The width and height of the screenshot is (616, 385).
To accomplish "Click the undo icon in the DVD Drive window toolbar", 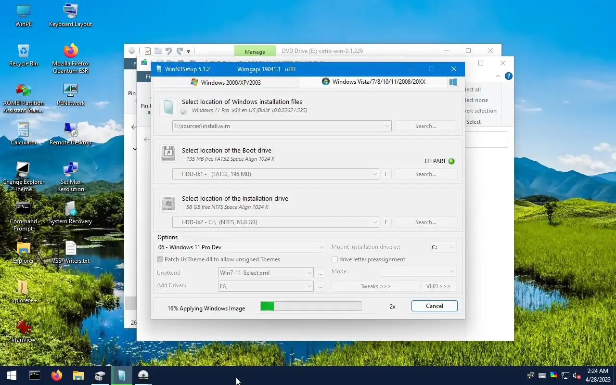I will point(168,51).
